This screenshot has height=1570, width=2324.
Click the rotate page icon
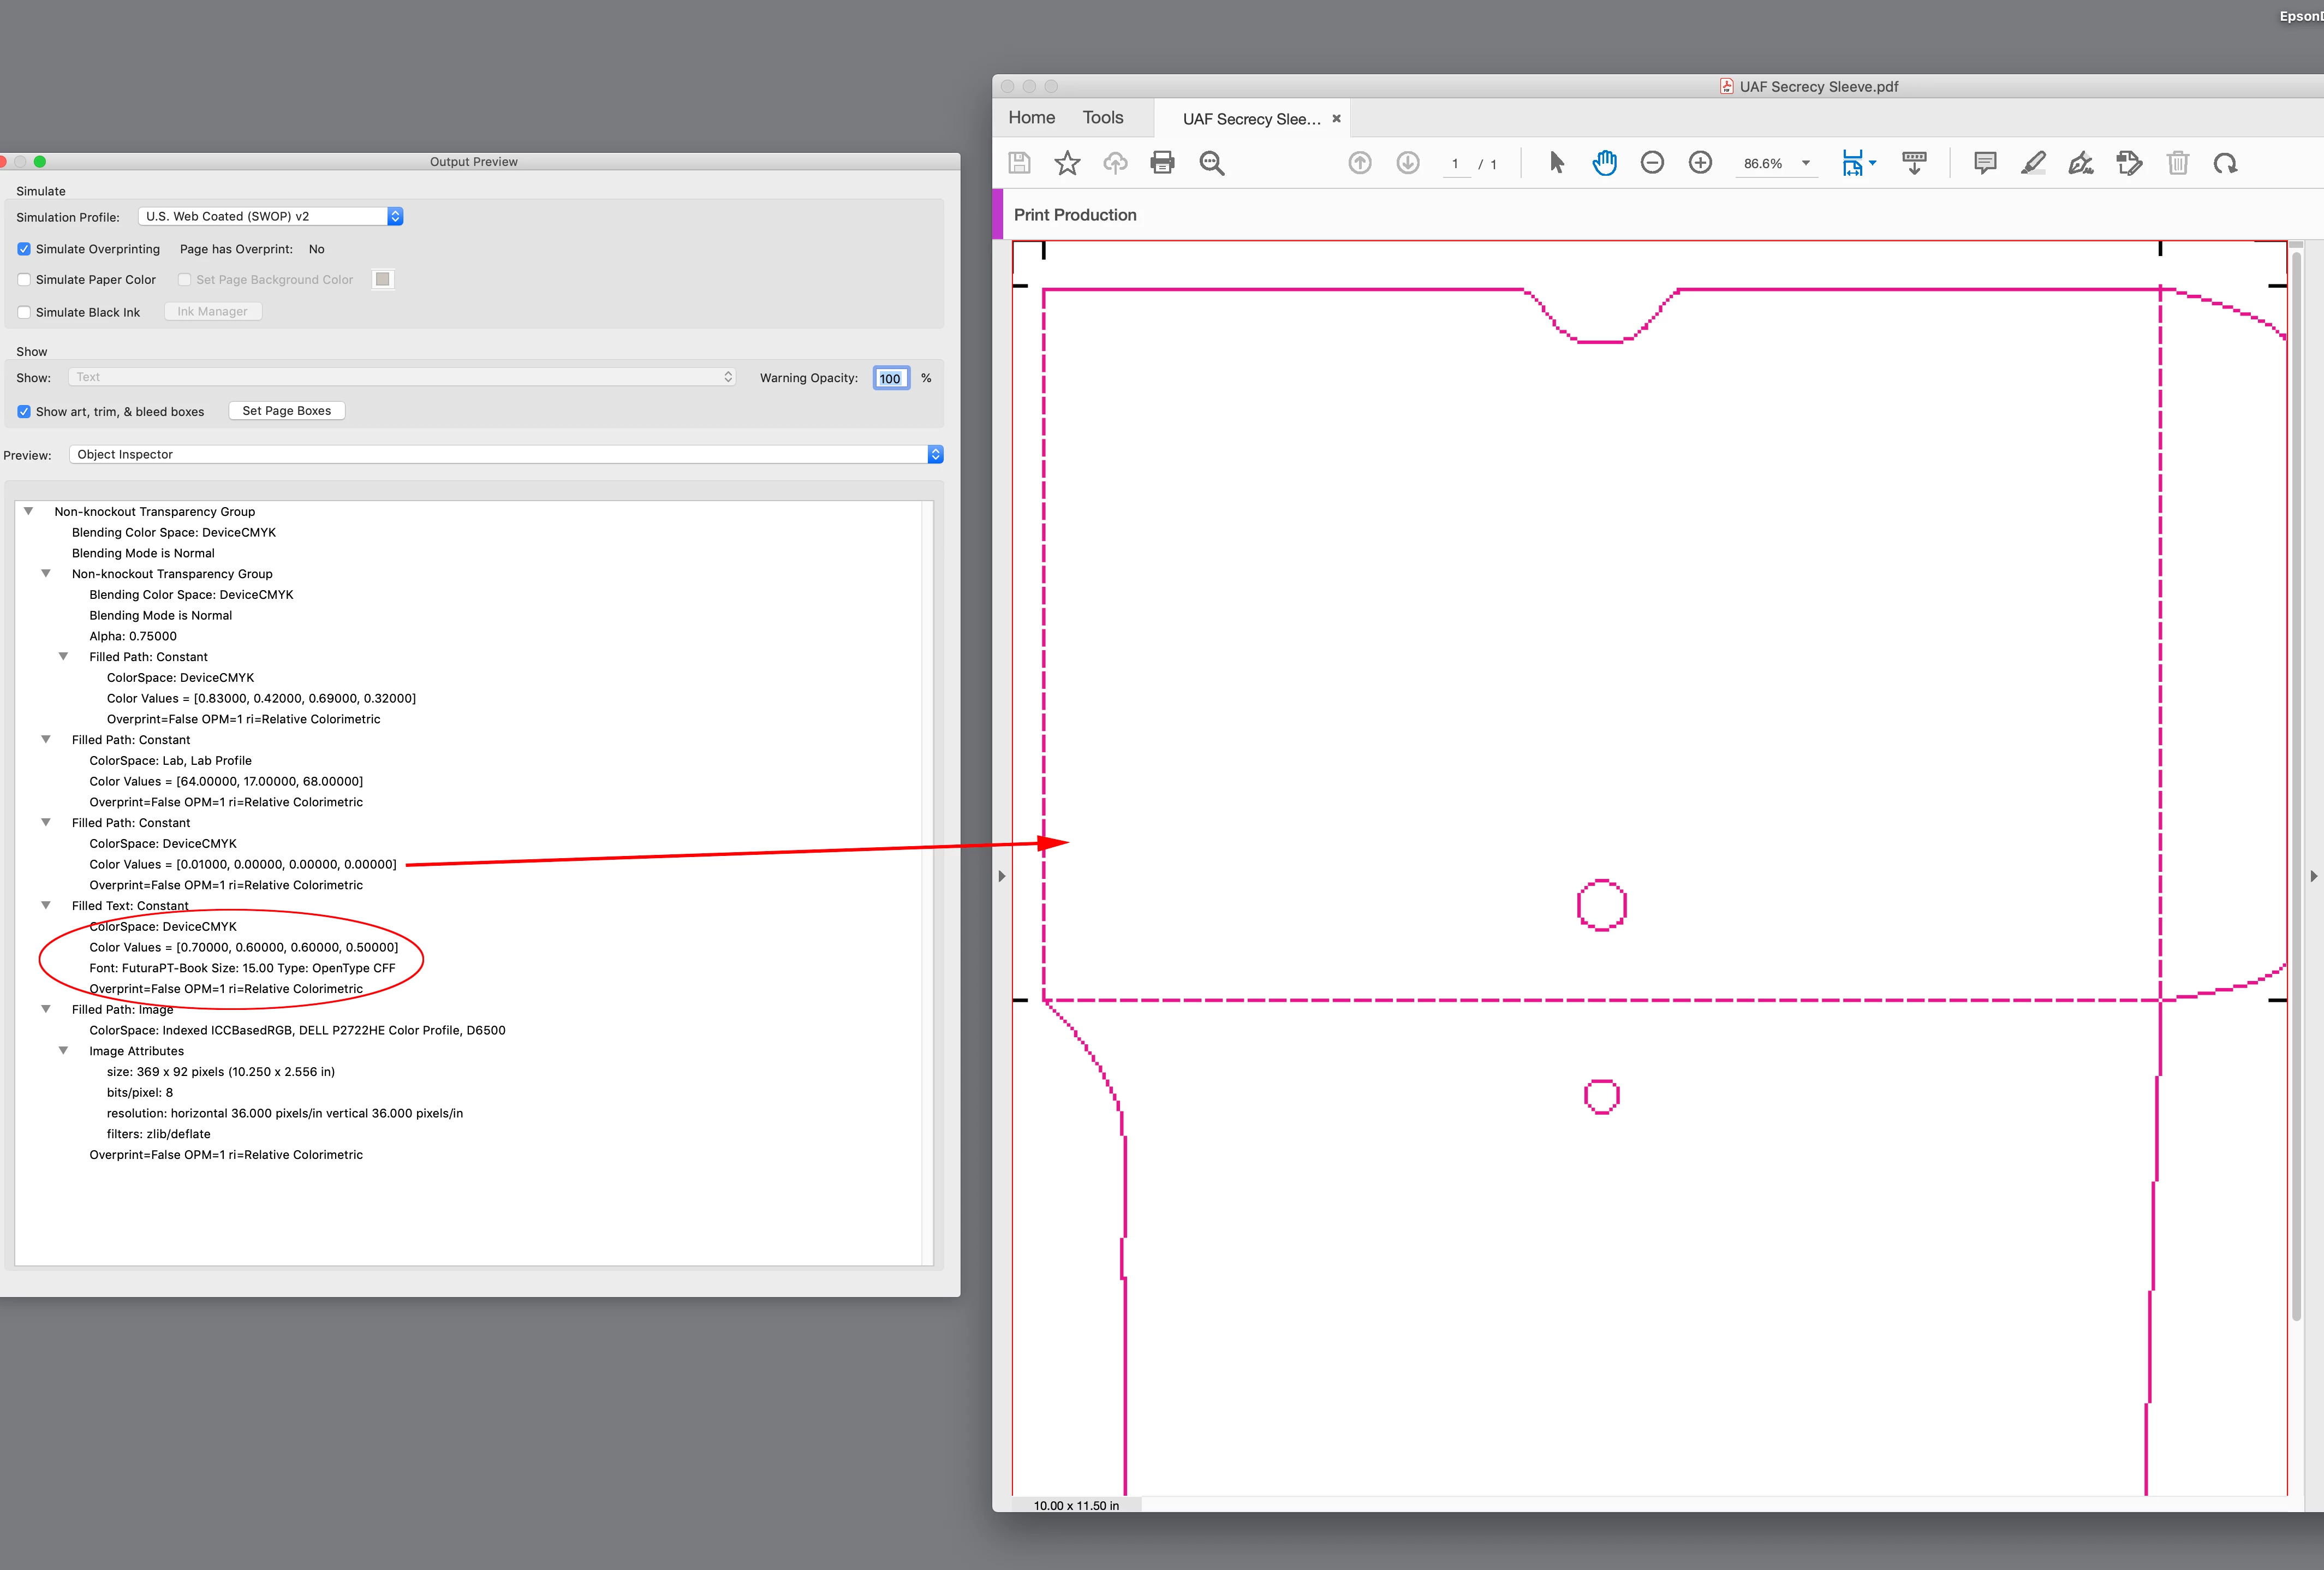(2225, 163)
